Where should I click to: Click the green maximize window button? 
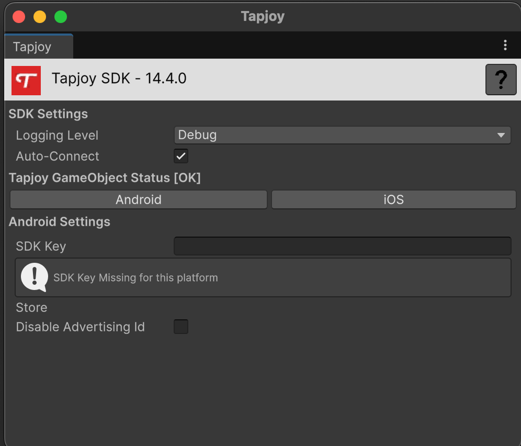click(x=61, y=17)
